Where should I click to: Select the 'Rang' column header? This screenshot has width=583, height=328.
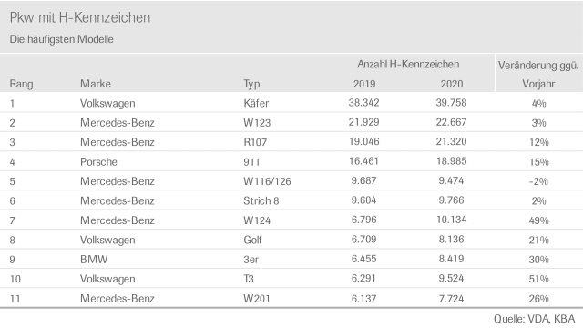(x=21, y=84)
